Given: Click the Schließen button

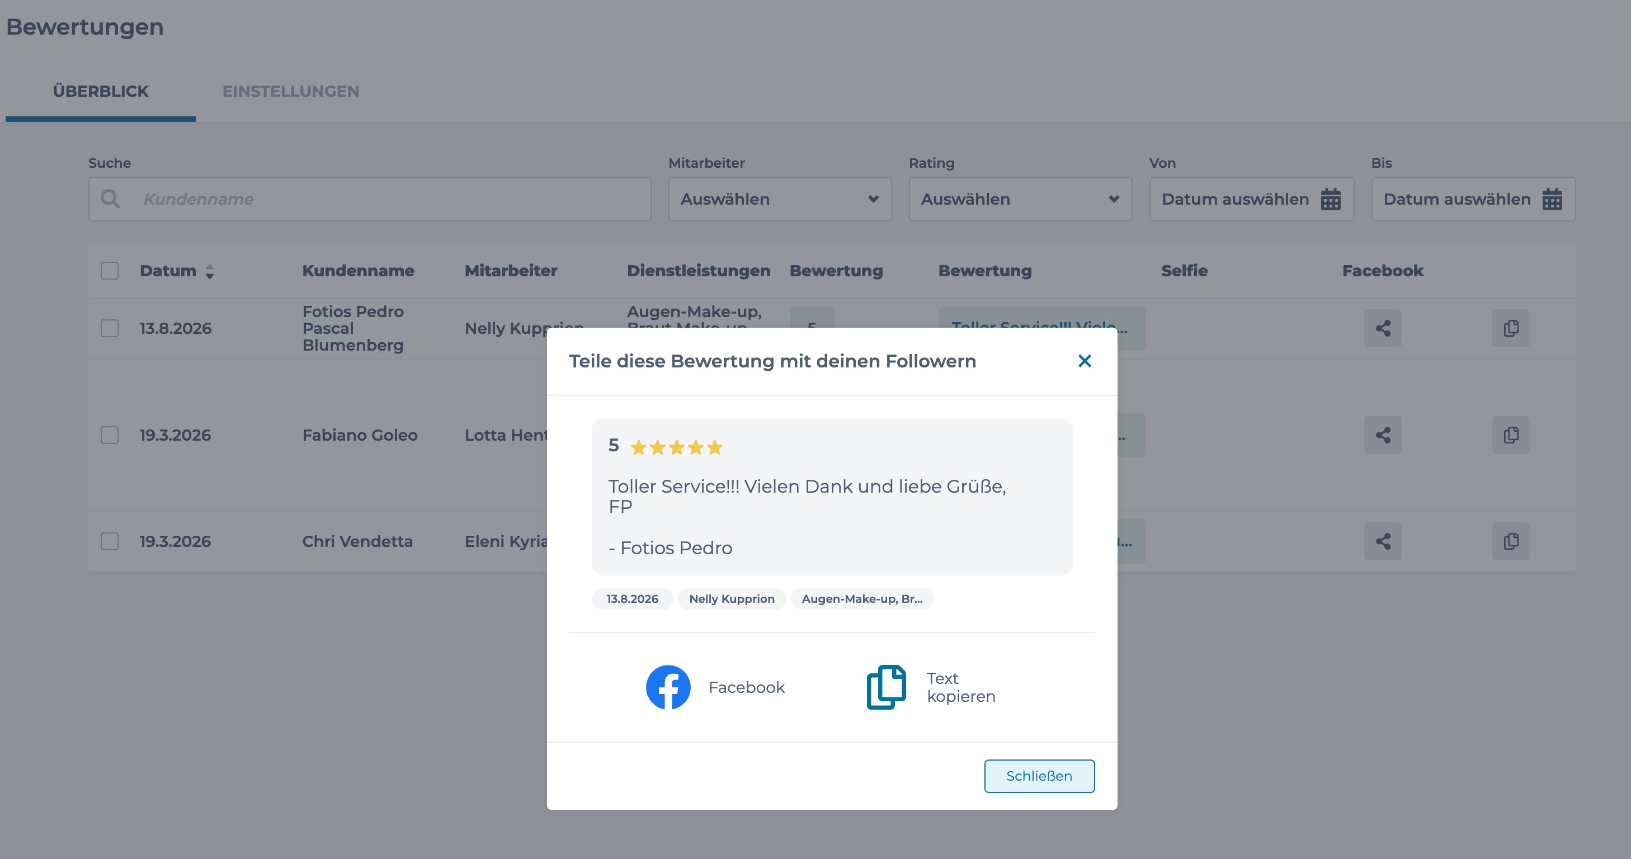Looking at the screenshot, I should point(1039,776).
